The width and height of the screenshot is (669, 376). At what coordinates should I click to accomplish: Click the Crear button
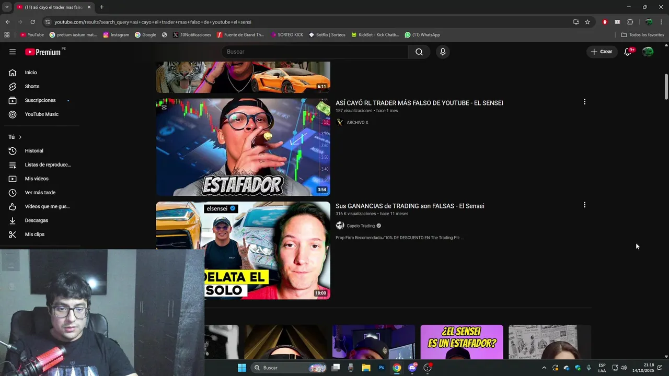[x=602, y=52]
